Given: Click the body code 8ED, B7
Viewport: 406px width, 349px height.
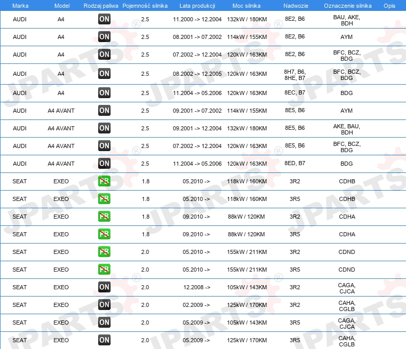Looking at the screenshot, I should (295, 163).
